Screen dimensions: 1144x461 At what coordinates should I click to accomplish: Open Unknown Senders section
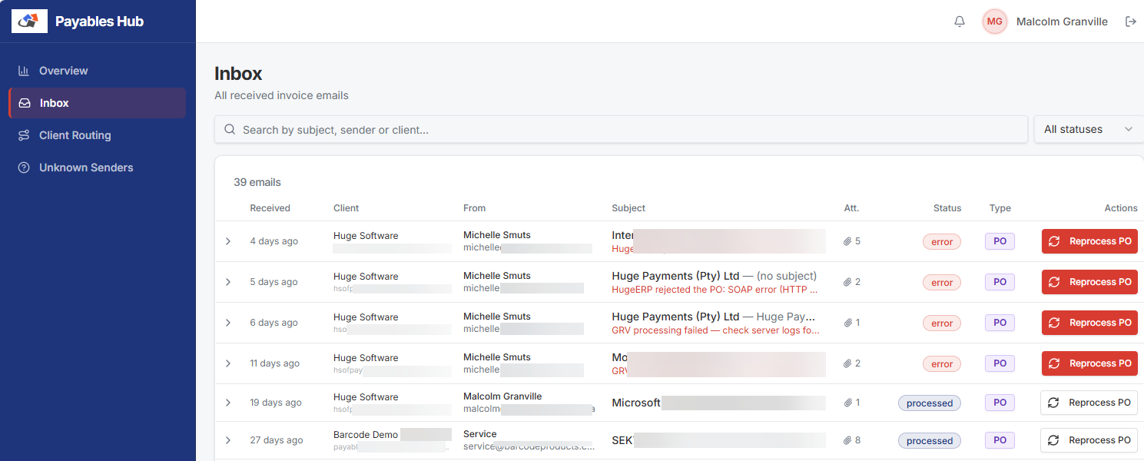point(97,167)
